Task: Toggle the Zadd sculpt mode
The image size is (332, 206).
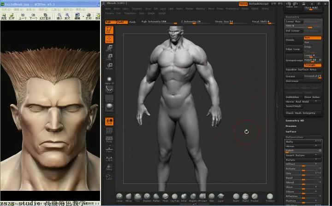Action: [122, 22]
